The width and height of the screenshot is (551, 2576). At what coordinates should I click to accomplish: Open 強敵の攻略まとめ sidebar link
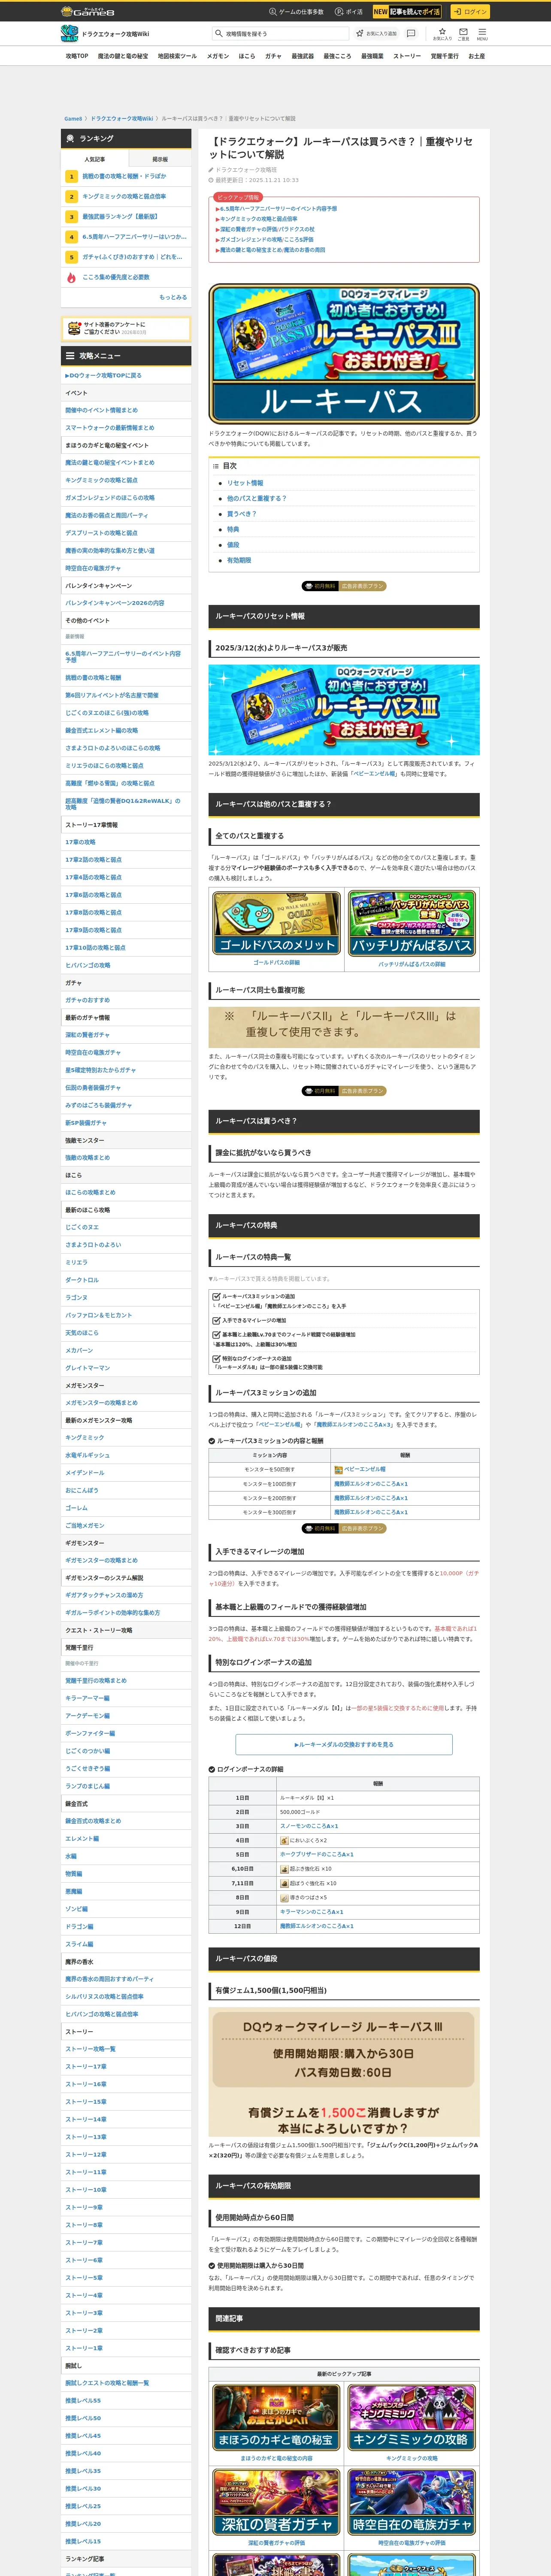87,1158
